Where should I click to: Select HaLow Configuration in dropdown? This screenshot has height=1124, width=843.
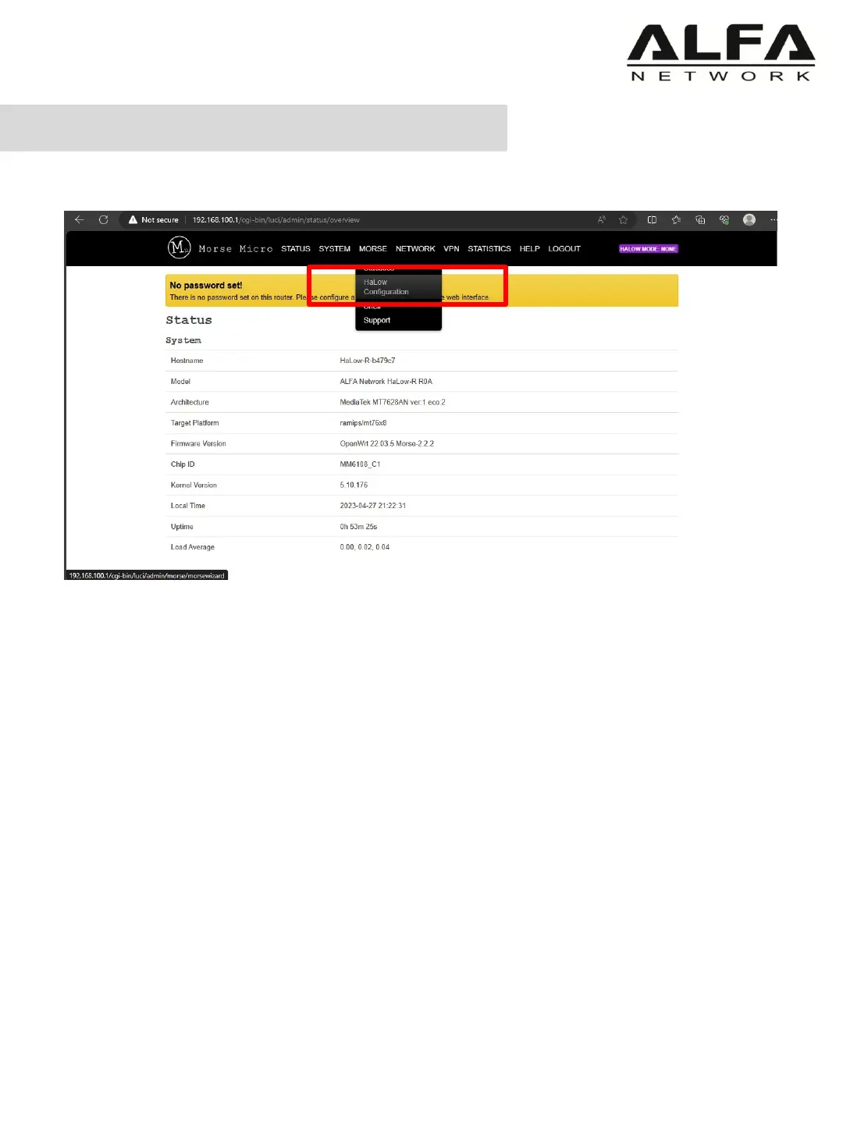(x=398, y=287)
